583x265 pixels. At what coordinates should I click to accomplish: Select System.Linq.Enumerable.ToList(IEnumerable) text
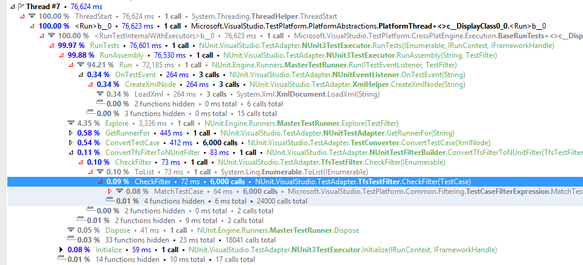295,172
